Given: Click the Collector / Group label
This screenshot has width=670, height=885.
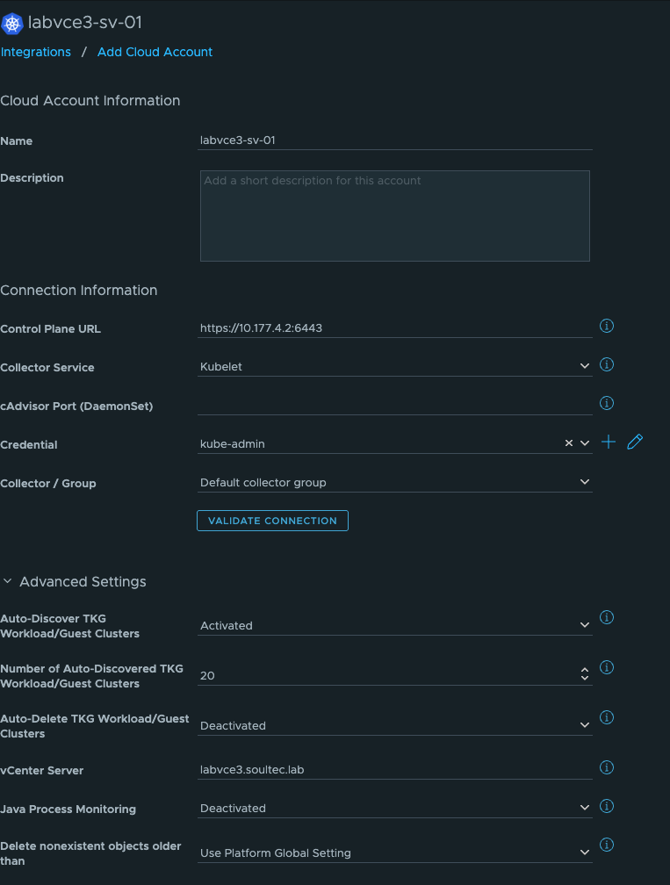Looking at the screenshot, I should [48, 483].
